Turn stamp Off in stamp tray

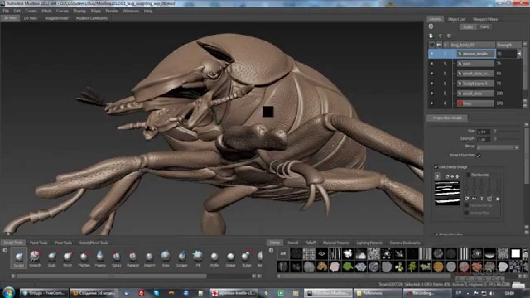coord(283,253)
